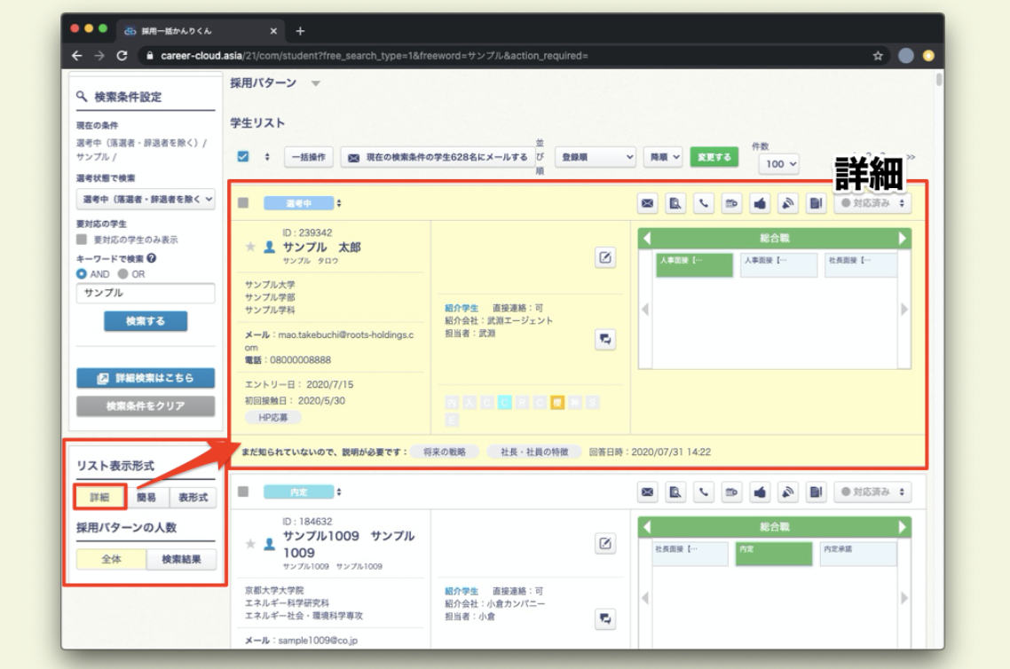Click the thumbs-up icon in first student card
The image size is (1010, 669).
[x=760, y=203]
